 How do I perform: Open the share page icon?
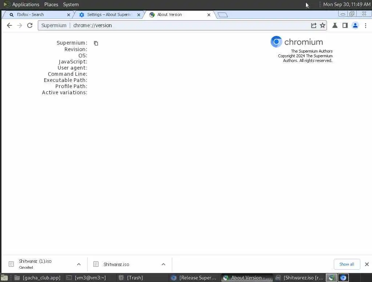click(x=314, y=25)
